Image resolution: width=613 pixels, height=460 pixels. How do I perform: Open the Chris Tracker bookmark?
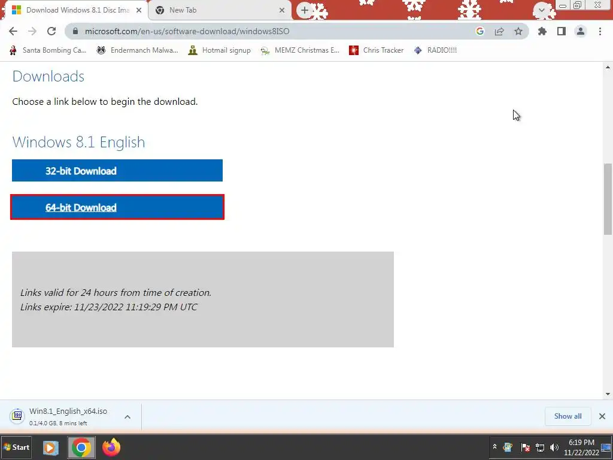(x=376, y=50)
